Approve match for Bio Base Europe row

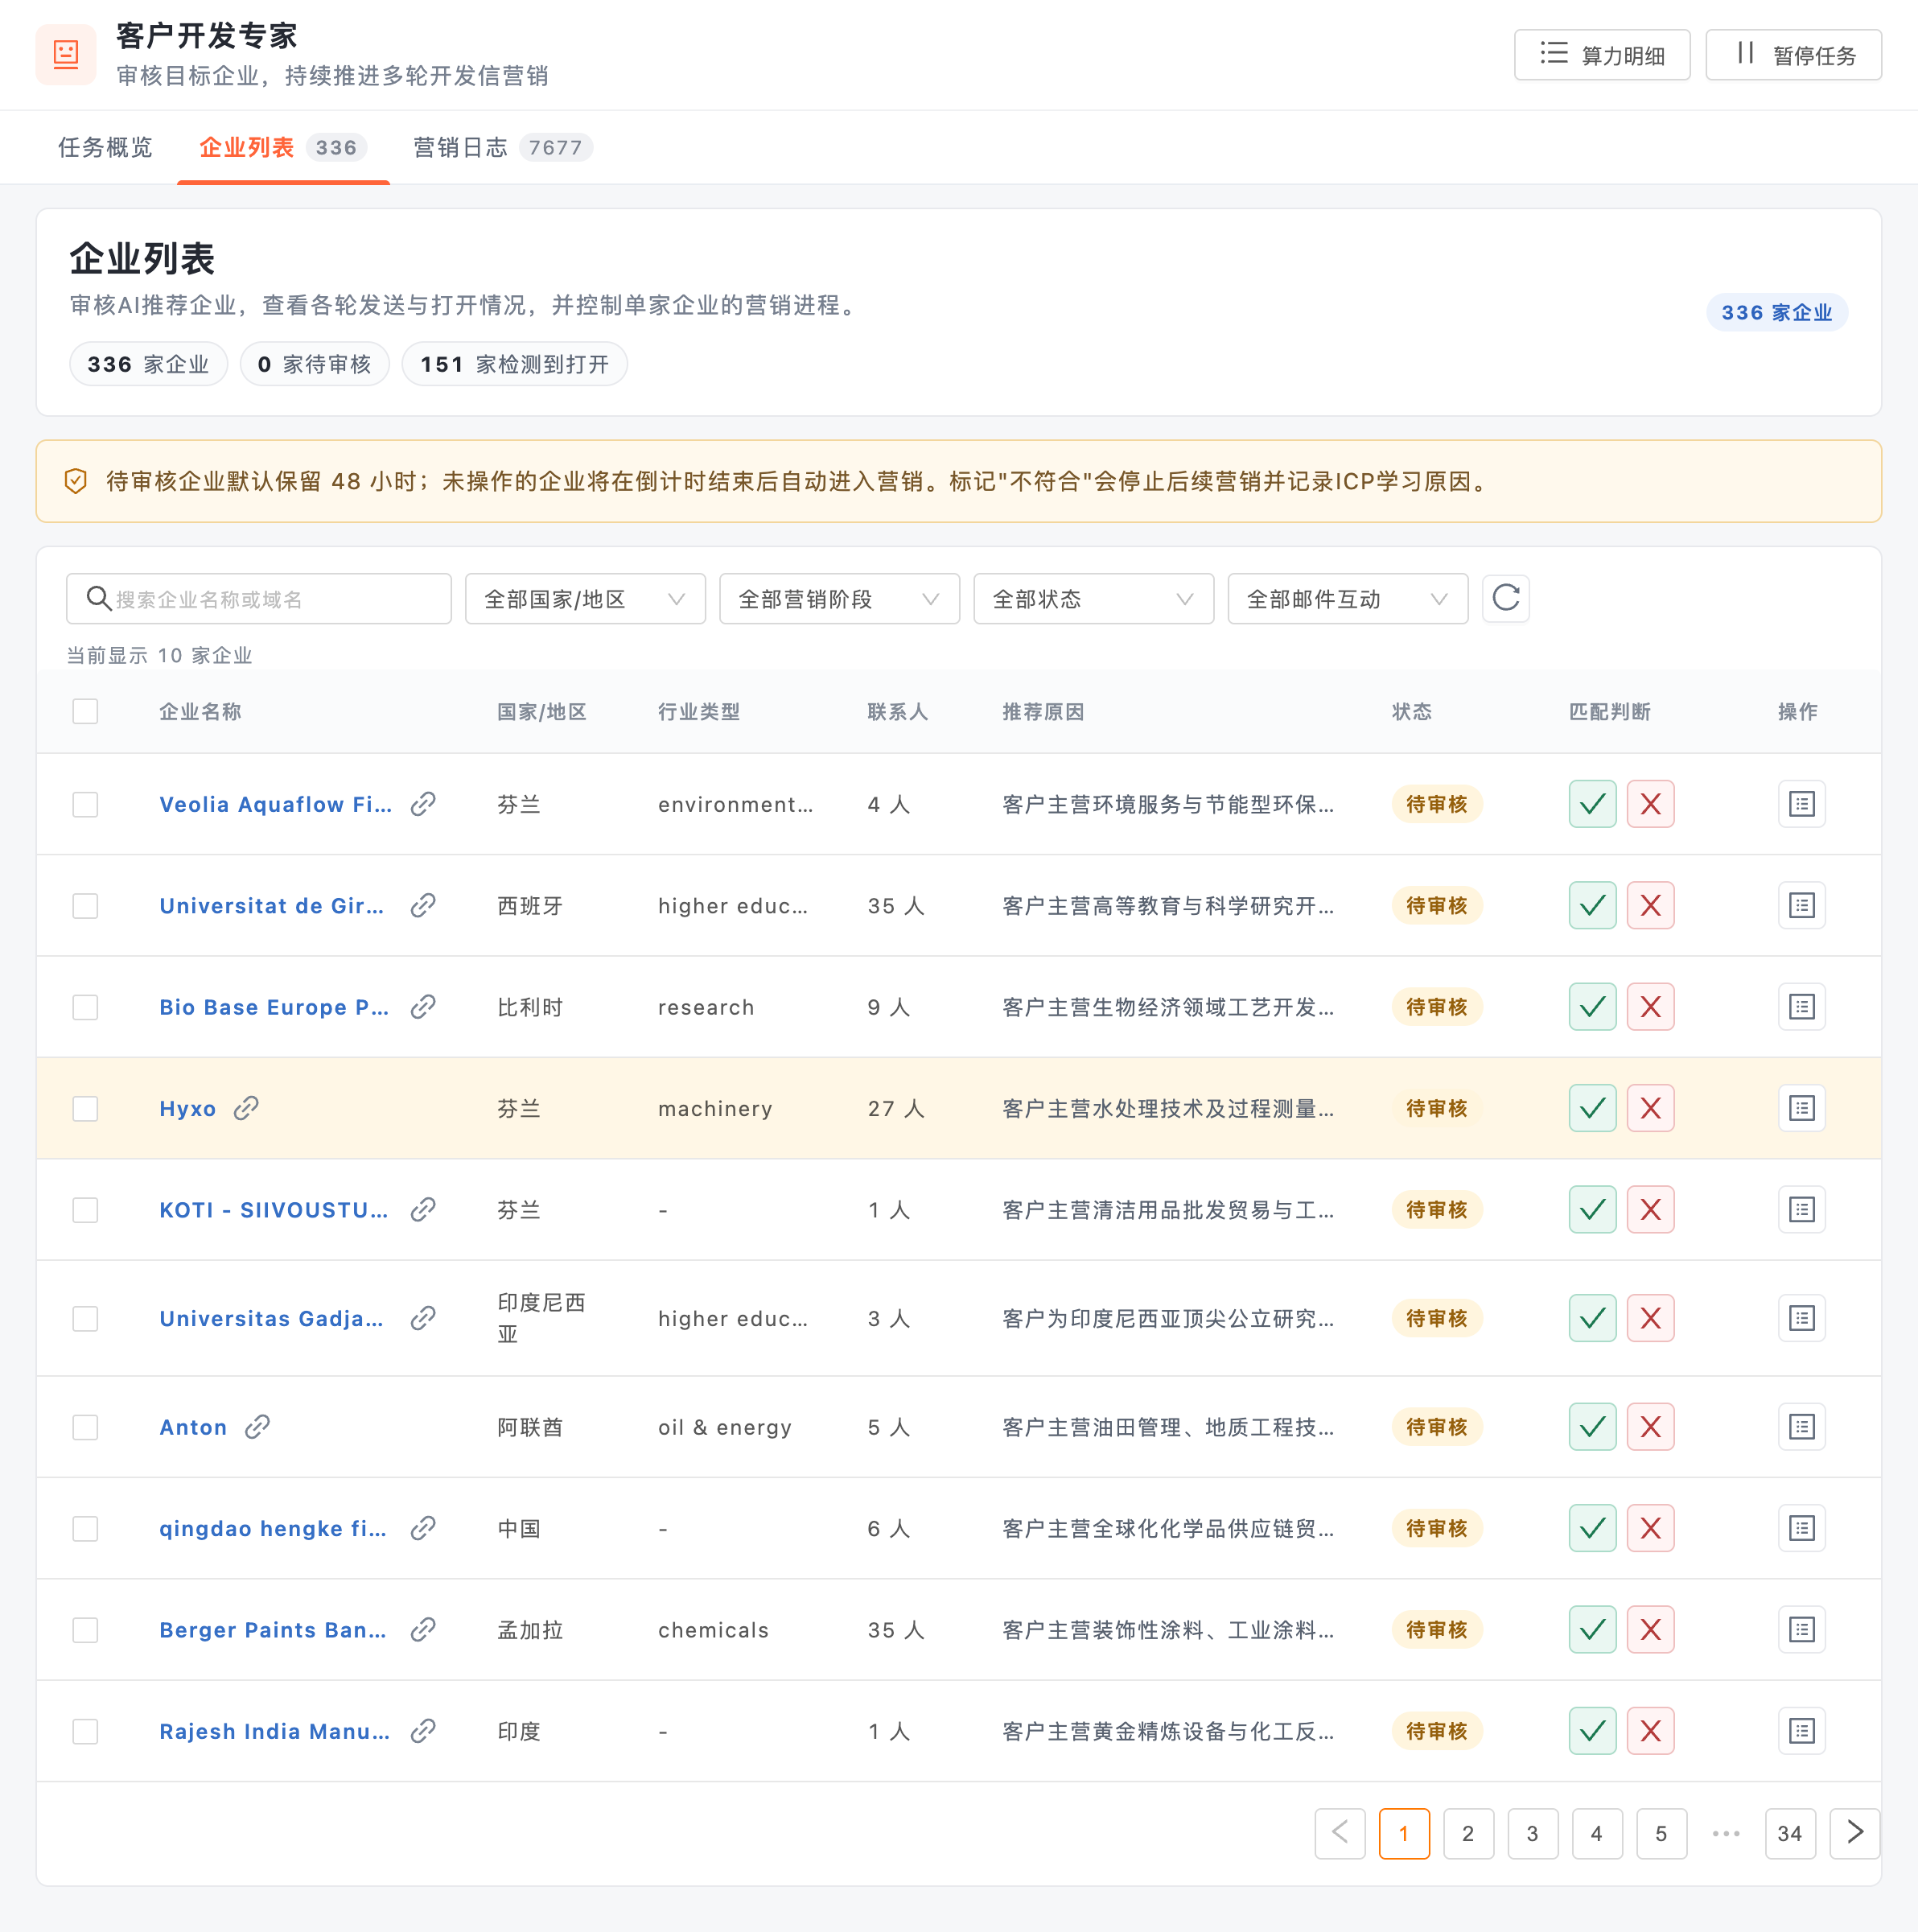1592,1007
